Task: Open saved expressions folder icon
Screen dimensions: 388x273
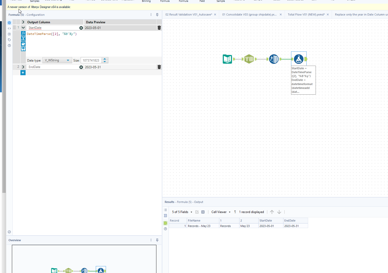Action: coord(23,44)
